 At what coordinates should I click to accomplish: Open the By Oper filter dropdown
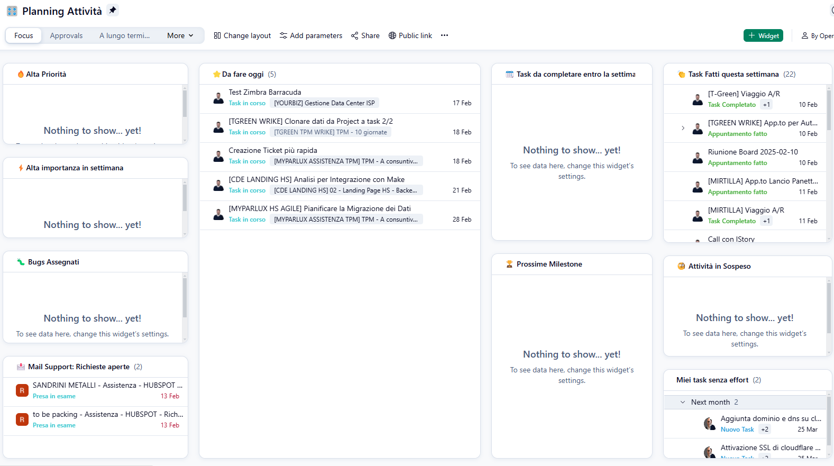[x=818, y=36]
